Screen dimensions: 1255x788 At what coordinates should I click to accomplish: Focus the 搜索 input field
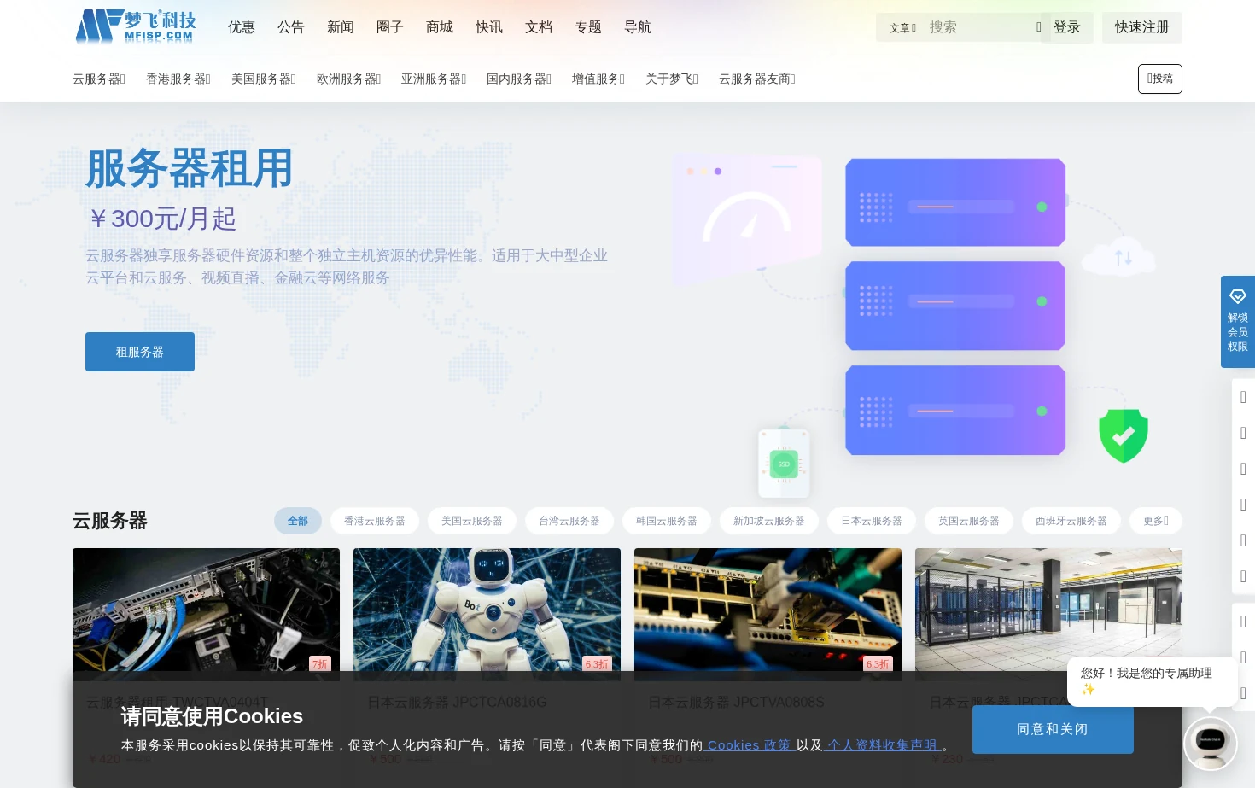point(978,27)
